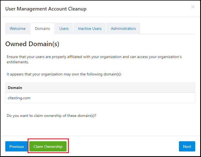This screenshot has width=201, height=157.
Task: Click the "Ensure that your users" line
Action: (94, 57)
